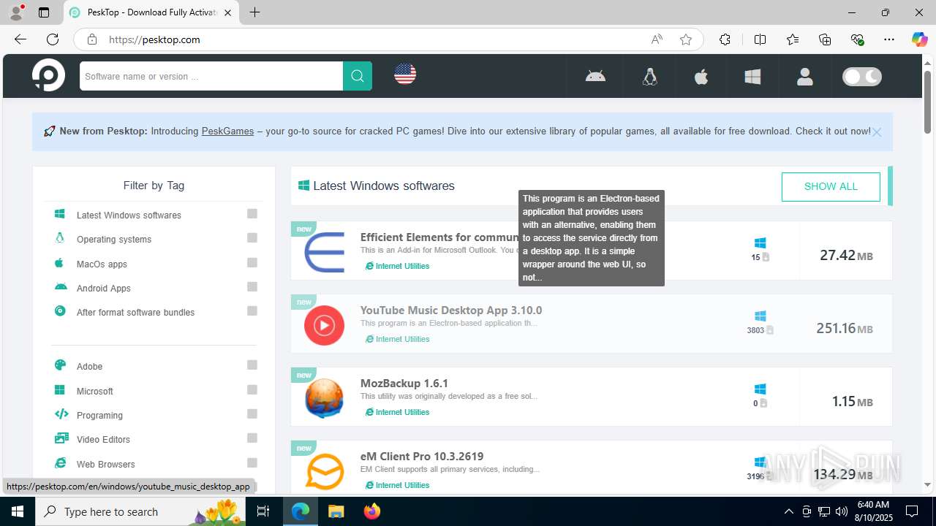
Task: Open the Android category icon in header
Action: click(595, 76)
